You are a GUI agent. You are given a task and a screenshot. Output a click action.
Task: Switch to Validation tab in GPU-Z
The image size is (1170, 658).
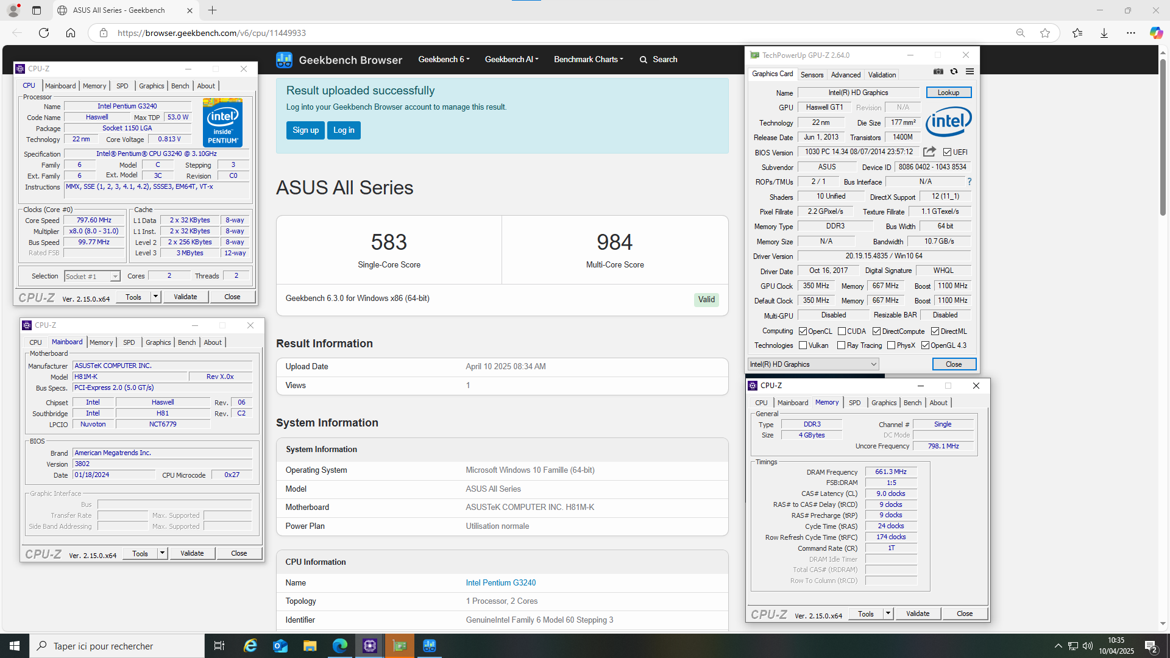click(882, 75)
